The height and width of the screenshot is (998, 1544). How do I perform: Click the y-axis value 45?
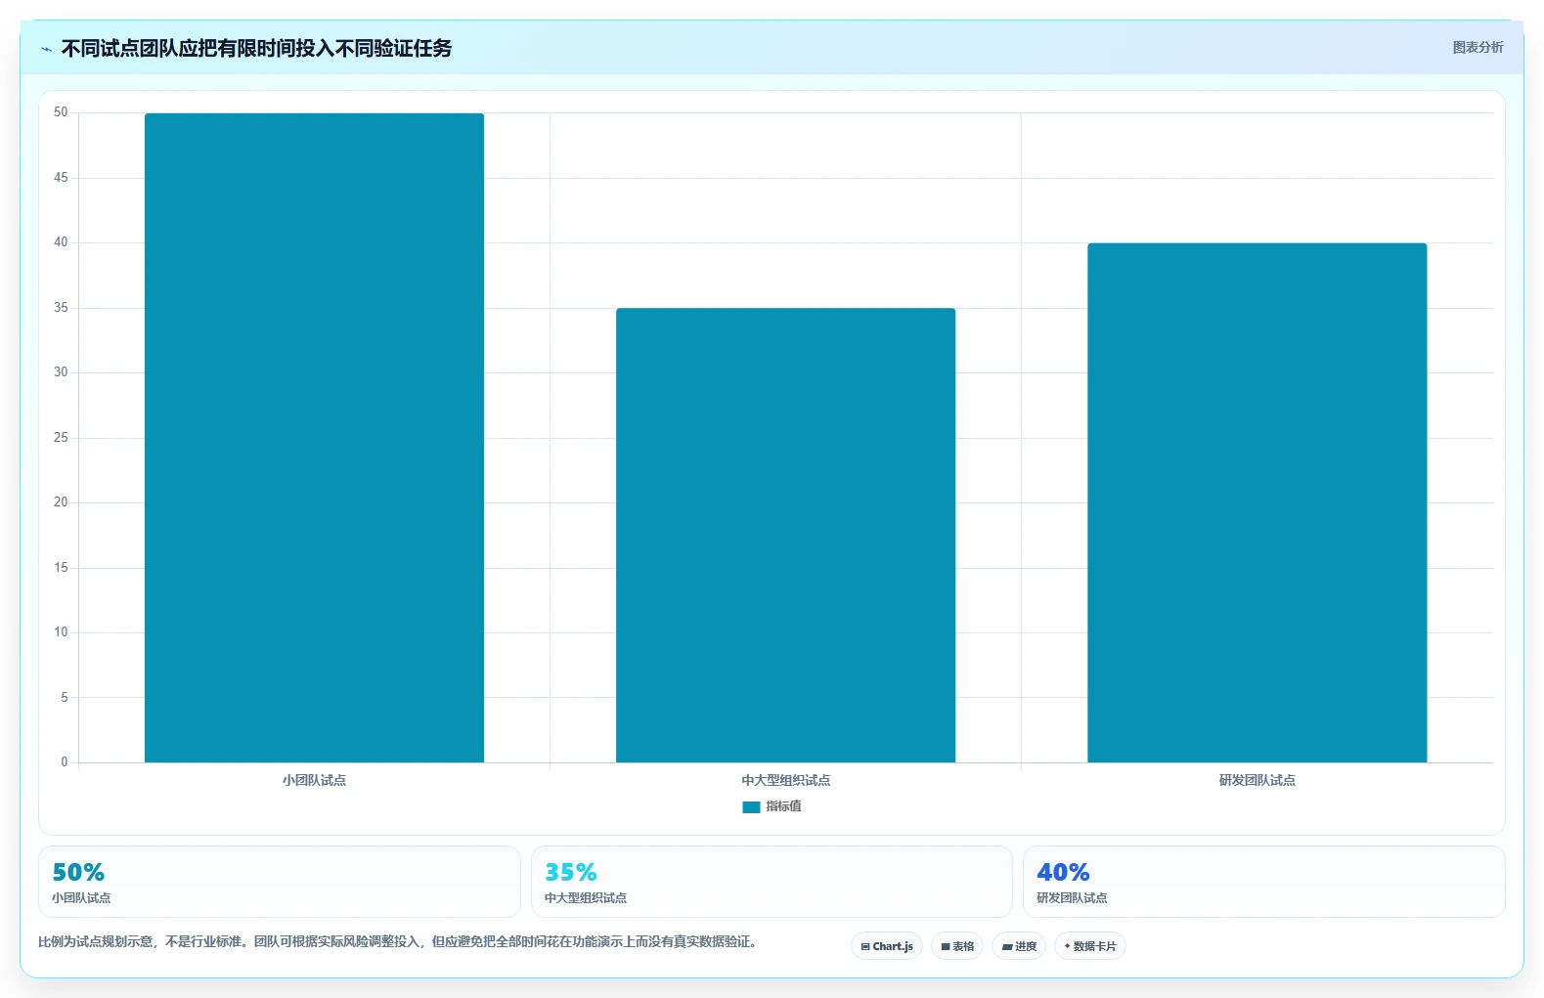click(61, 178)
